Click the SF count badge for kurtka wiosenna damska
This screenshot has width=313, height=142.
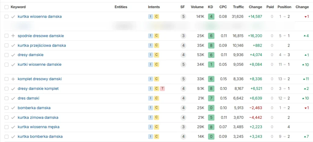tap(183, 17)
